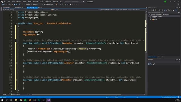Select the Assembly-CSharp project node
The width and height of the screenshot is (181, 102).
tap(157, 16)
